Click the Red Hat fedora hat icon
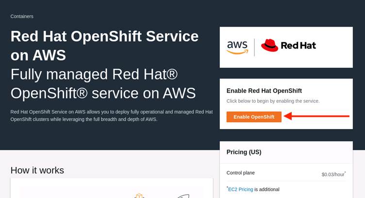The height and width of the screenshot is (198, 365). pos(269,46)
